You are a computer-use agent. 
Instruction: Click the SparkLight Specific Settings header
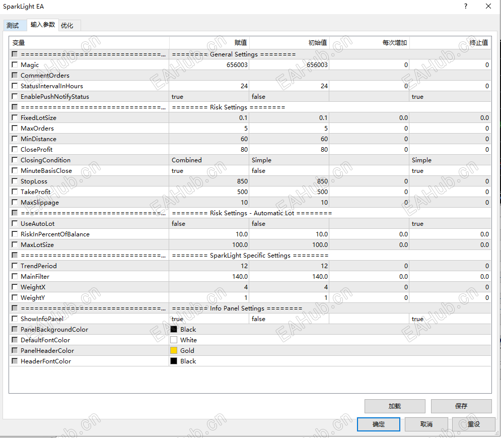pos(250,256)
